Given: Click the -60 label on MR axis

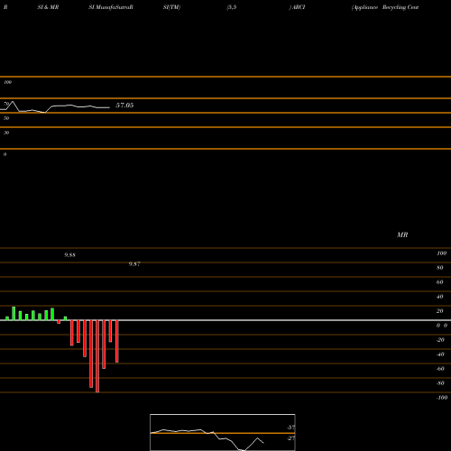Looking at the screenshot, I should (440, 369).
